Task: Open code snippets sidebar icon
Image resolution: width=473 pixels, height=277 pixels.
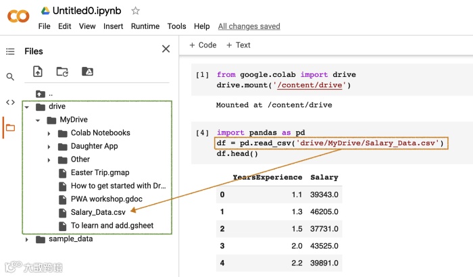Action: tap(10, 102)
